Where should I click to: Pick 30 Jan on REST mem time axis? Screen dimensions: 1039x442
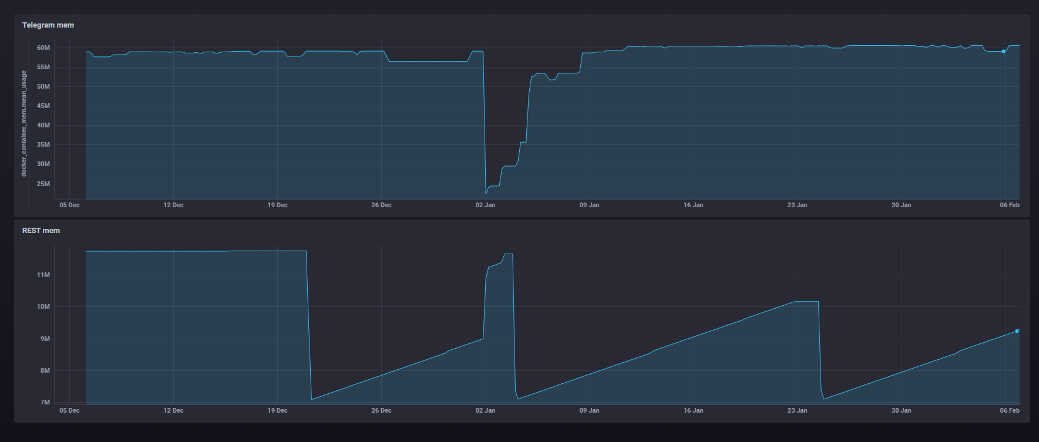(x=901, y=410)
